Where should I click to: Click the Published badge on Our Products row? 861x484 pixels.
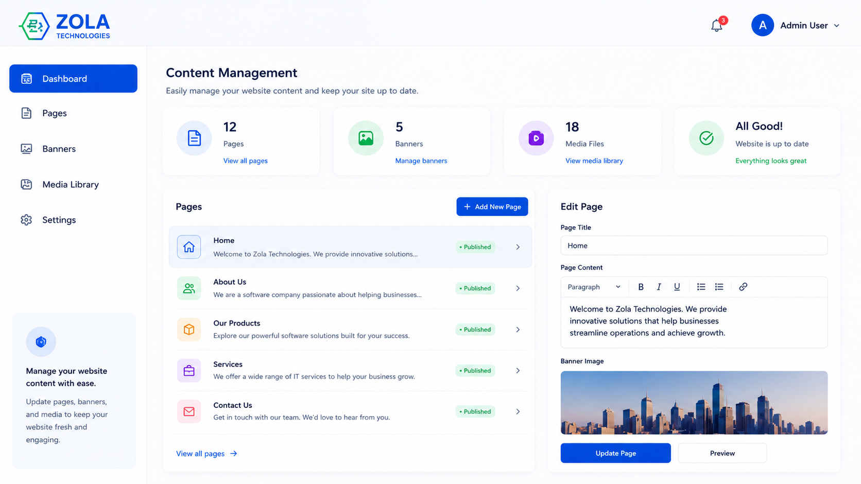[475, 329]
